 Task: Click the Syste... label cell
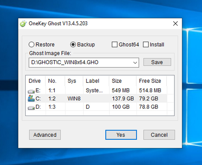(x=94, y=91)
